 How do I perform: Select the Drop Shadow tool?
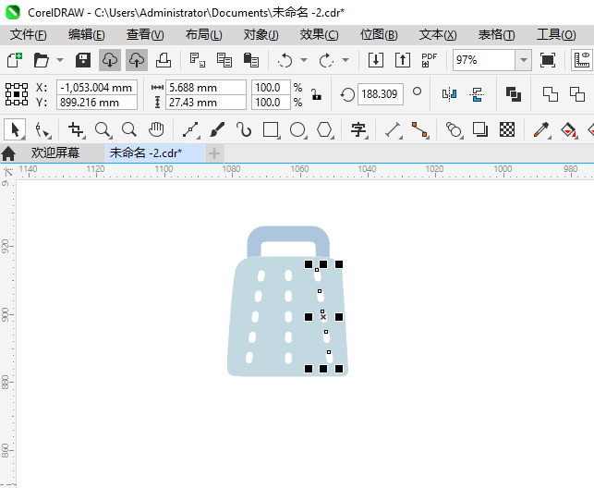coord(480,130)
